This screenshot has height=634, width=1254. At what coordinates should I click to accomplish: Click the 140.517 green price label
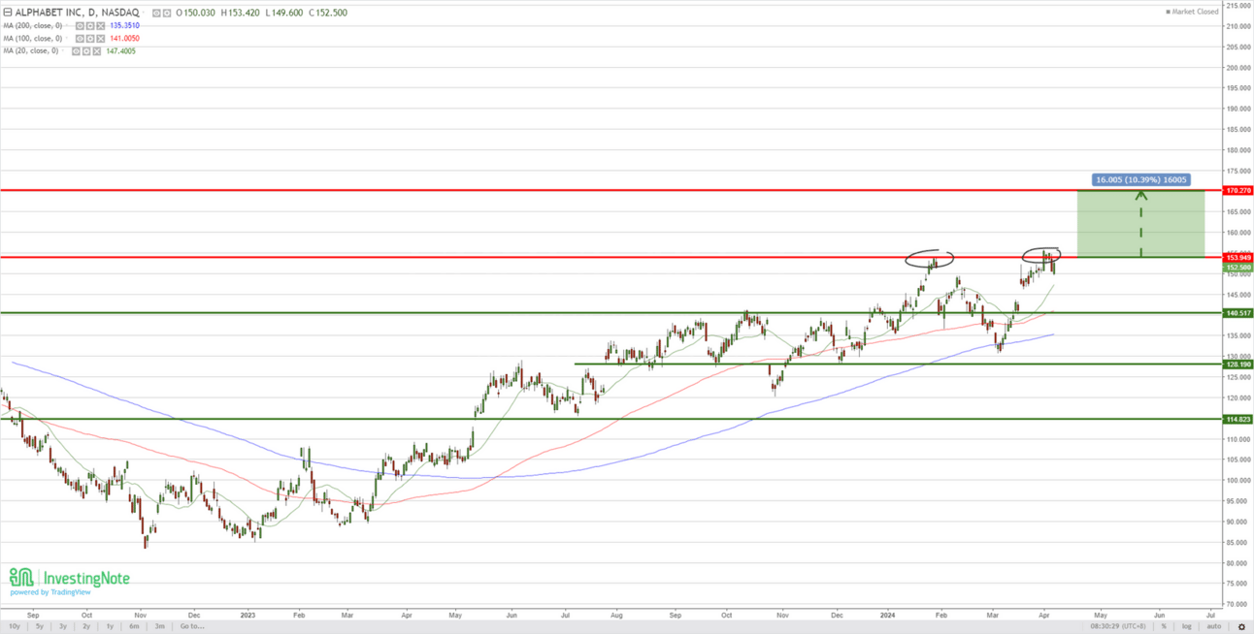(1237, 313)
